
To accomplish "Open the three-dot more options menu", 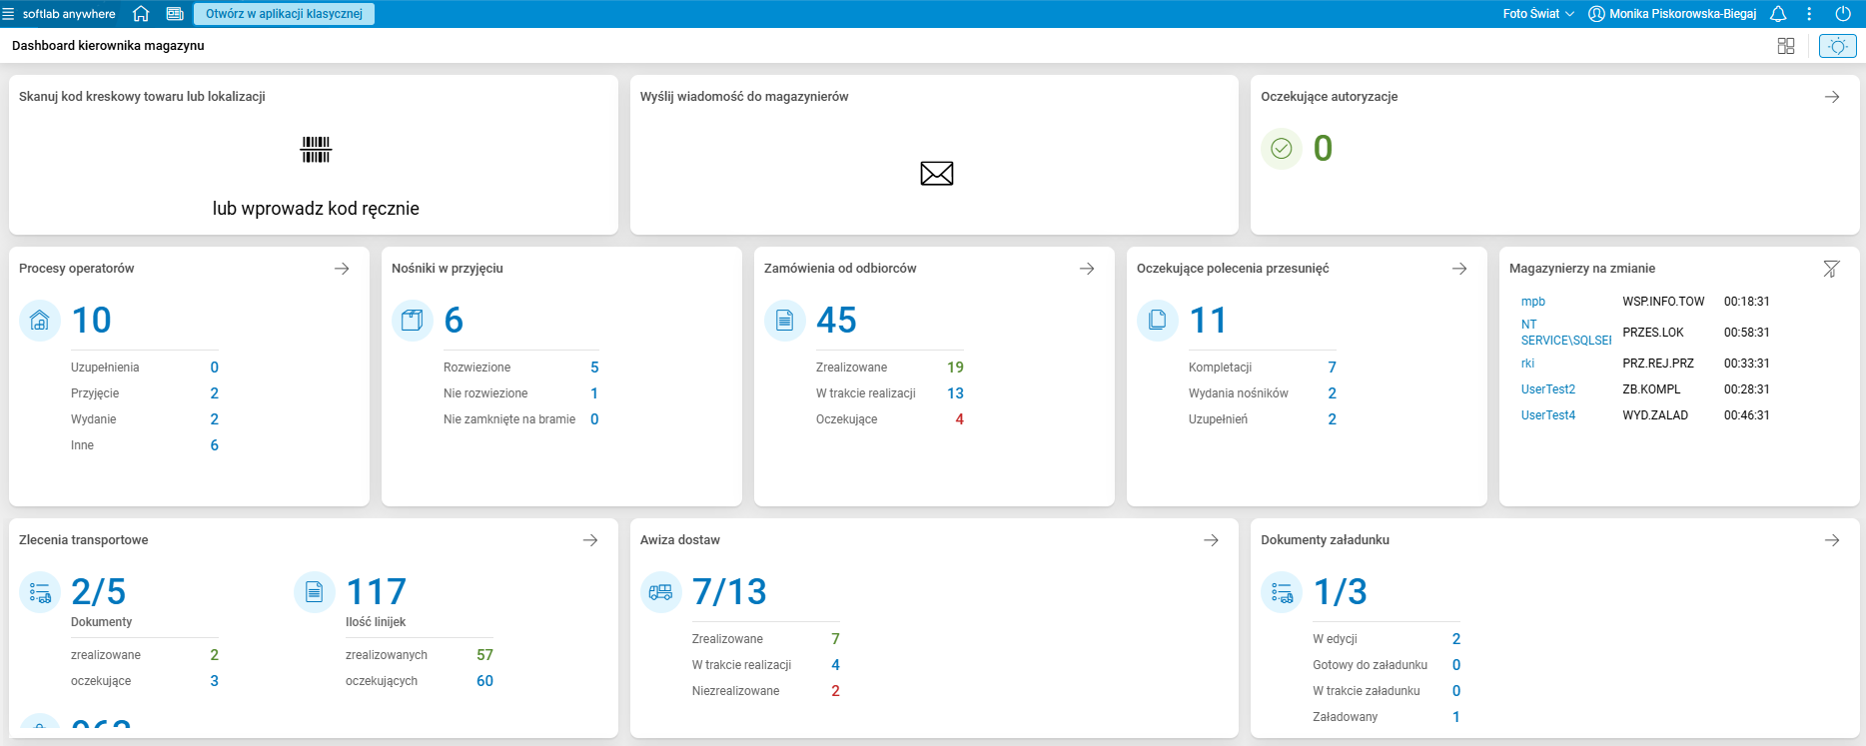I will [x=1809, y=14].
